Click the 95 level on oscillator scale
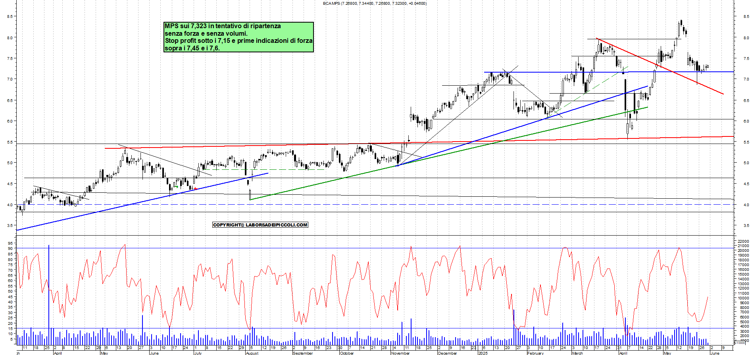750x355 pixels. tap(10, 243)
